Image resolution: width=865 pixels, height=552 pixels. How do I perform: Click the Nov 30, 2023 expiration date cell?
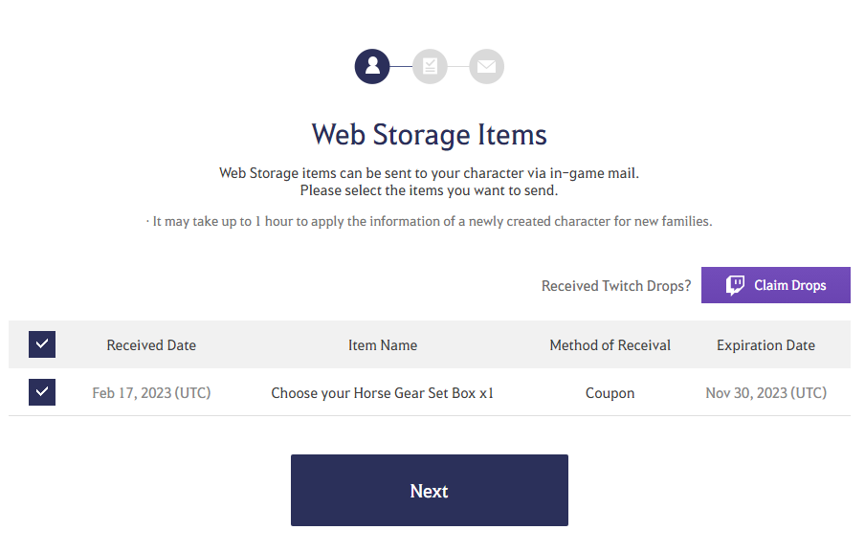765,393
